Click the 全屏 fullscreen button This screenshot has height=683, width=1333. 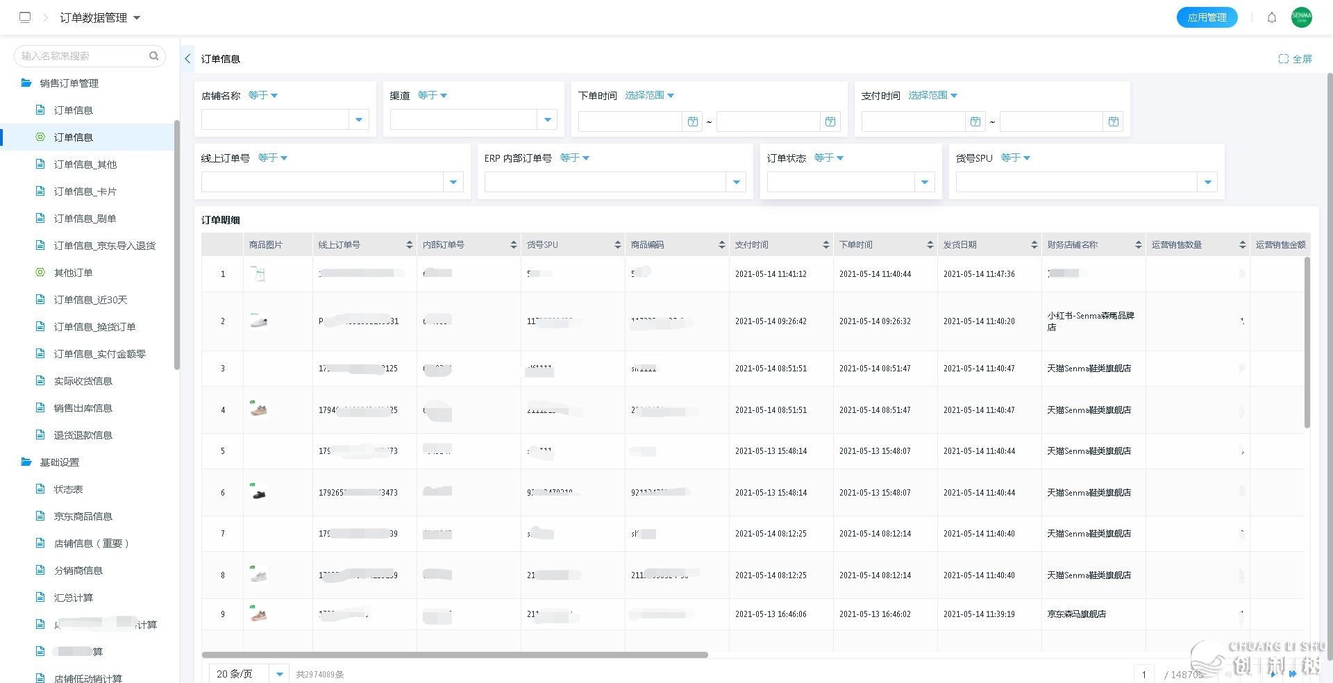[1295, 59]
